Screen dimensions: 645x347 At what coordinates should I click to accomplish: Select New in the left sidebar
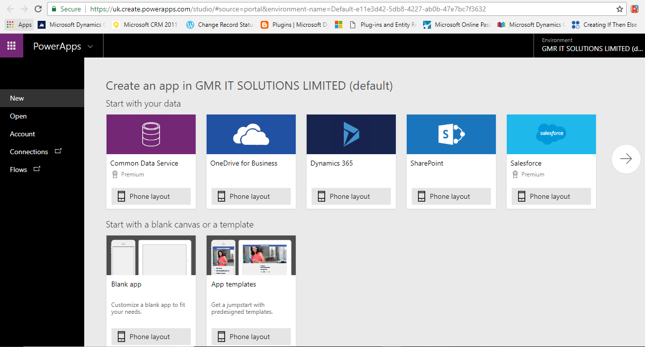[x=42, y=98]
